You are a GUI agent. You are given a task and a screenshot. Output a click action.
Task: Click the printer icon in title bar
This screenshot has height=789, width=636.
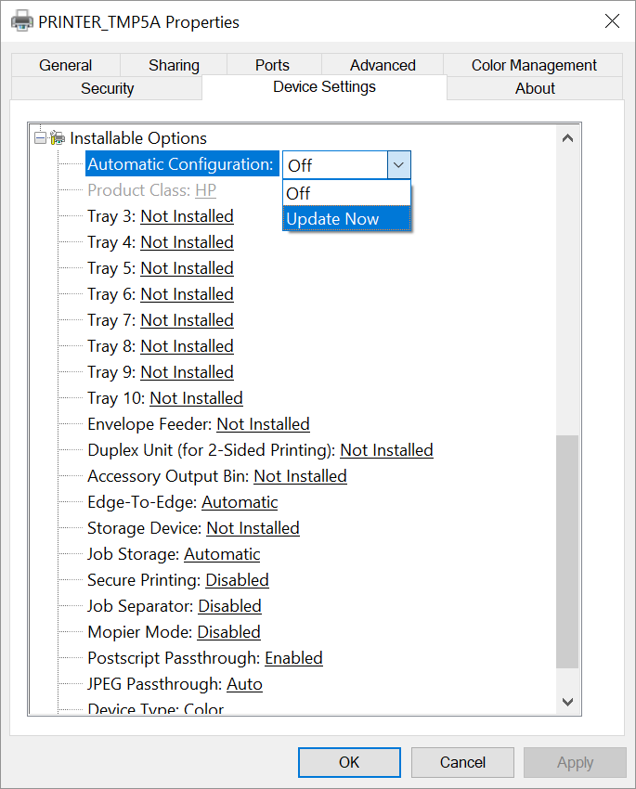point(21,21)
